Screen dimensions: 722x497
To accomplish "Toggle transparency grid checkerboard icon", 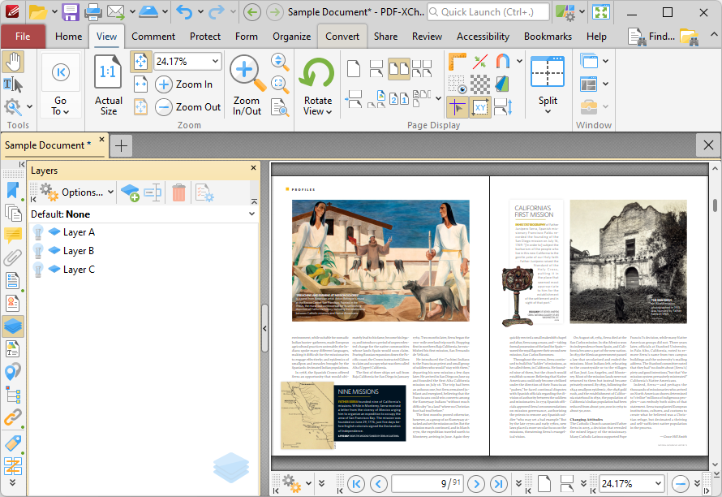I will tap(480, 84).
